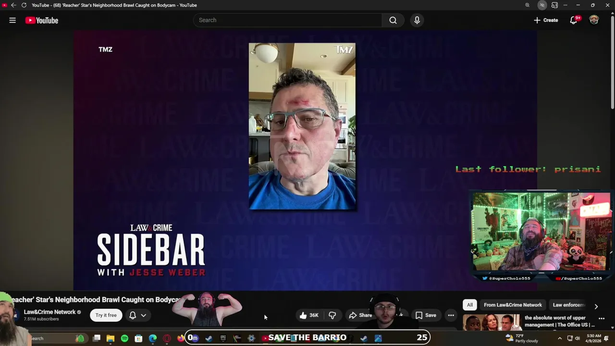This screenshot has height=346, width=615.
Task: Open The Office upper management video thumbnail
Action: pyautogui.click(x=492, y=322)
